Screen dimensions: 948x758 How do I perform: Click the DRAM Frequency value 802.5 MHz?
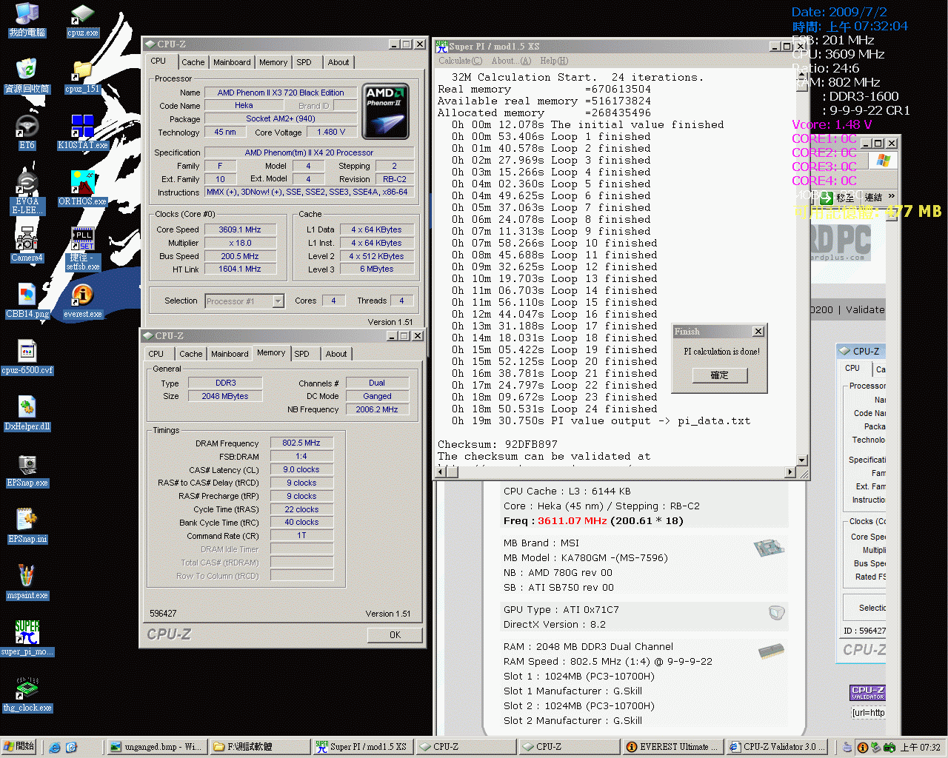tap(301, 443)
